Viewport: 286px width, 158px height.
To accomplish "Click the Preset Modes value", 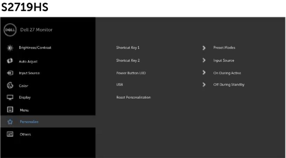I will (224, 48).
